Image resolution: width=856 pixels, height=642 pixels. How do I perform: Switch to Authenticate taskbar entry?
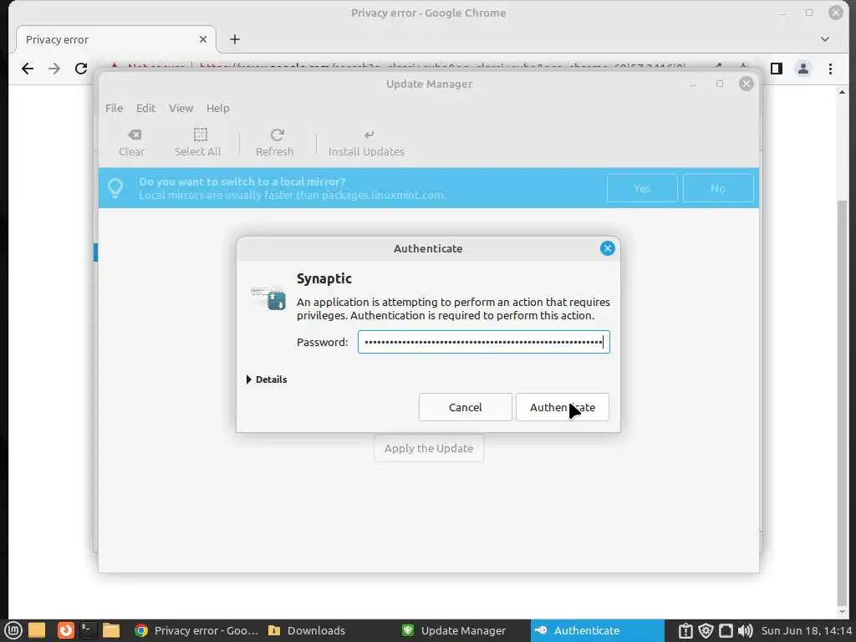597,630
